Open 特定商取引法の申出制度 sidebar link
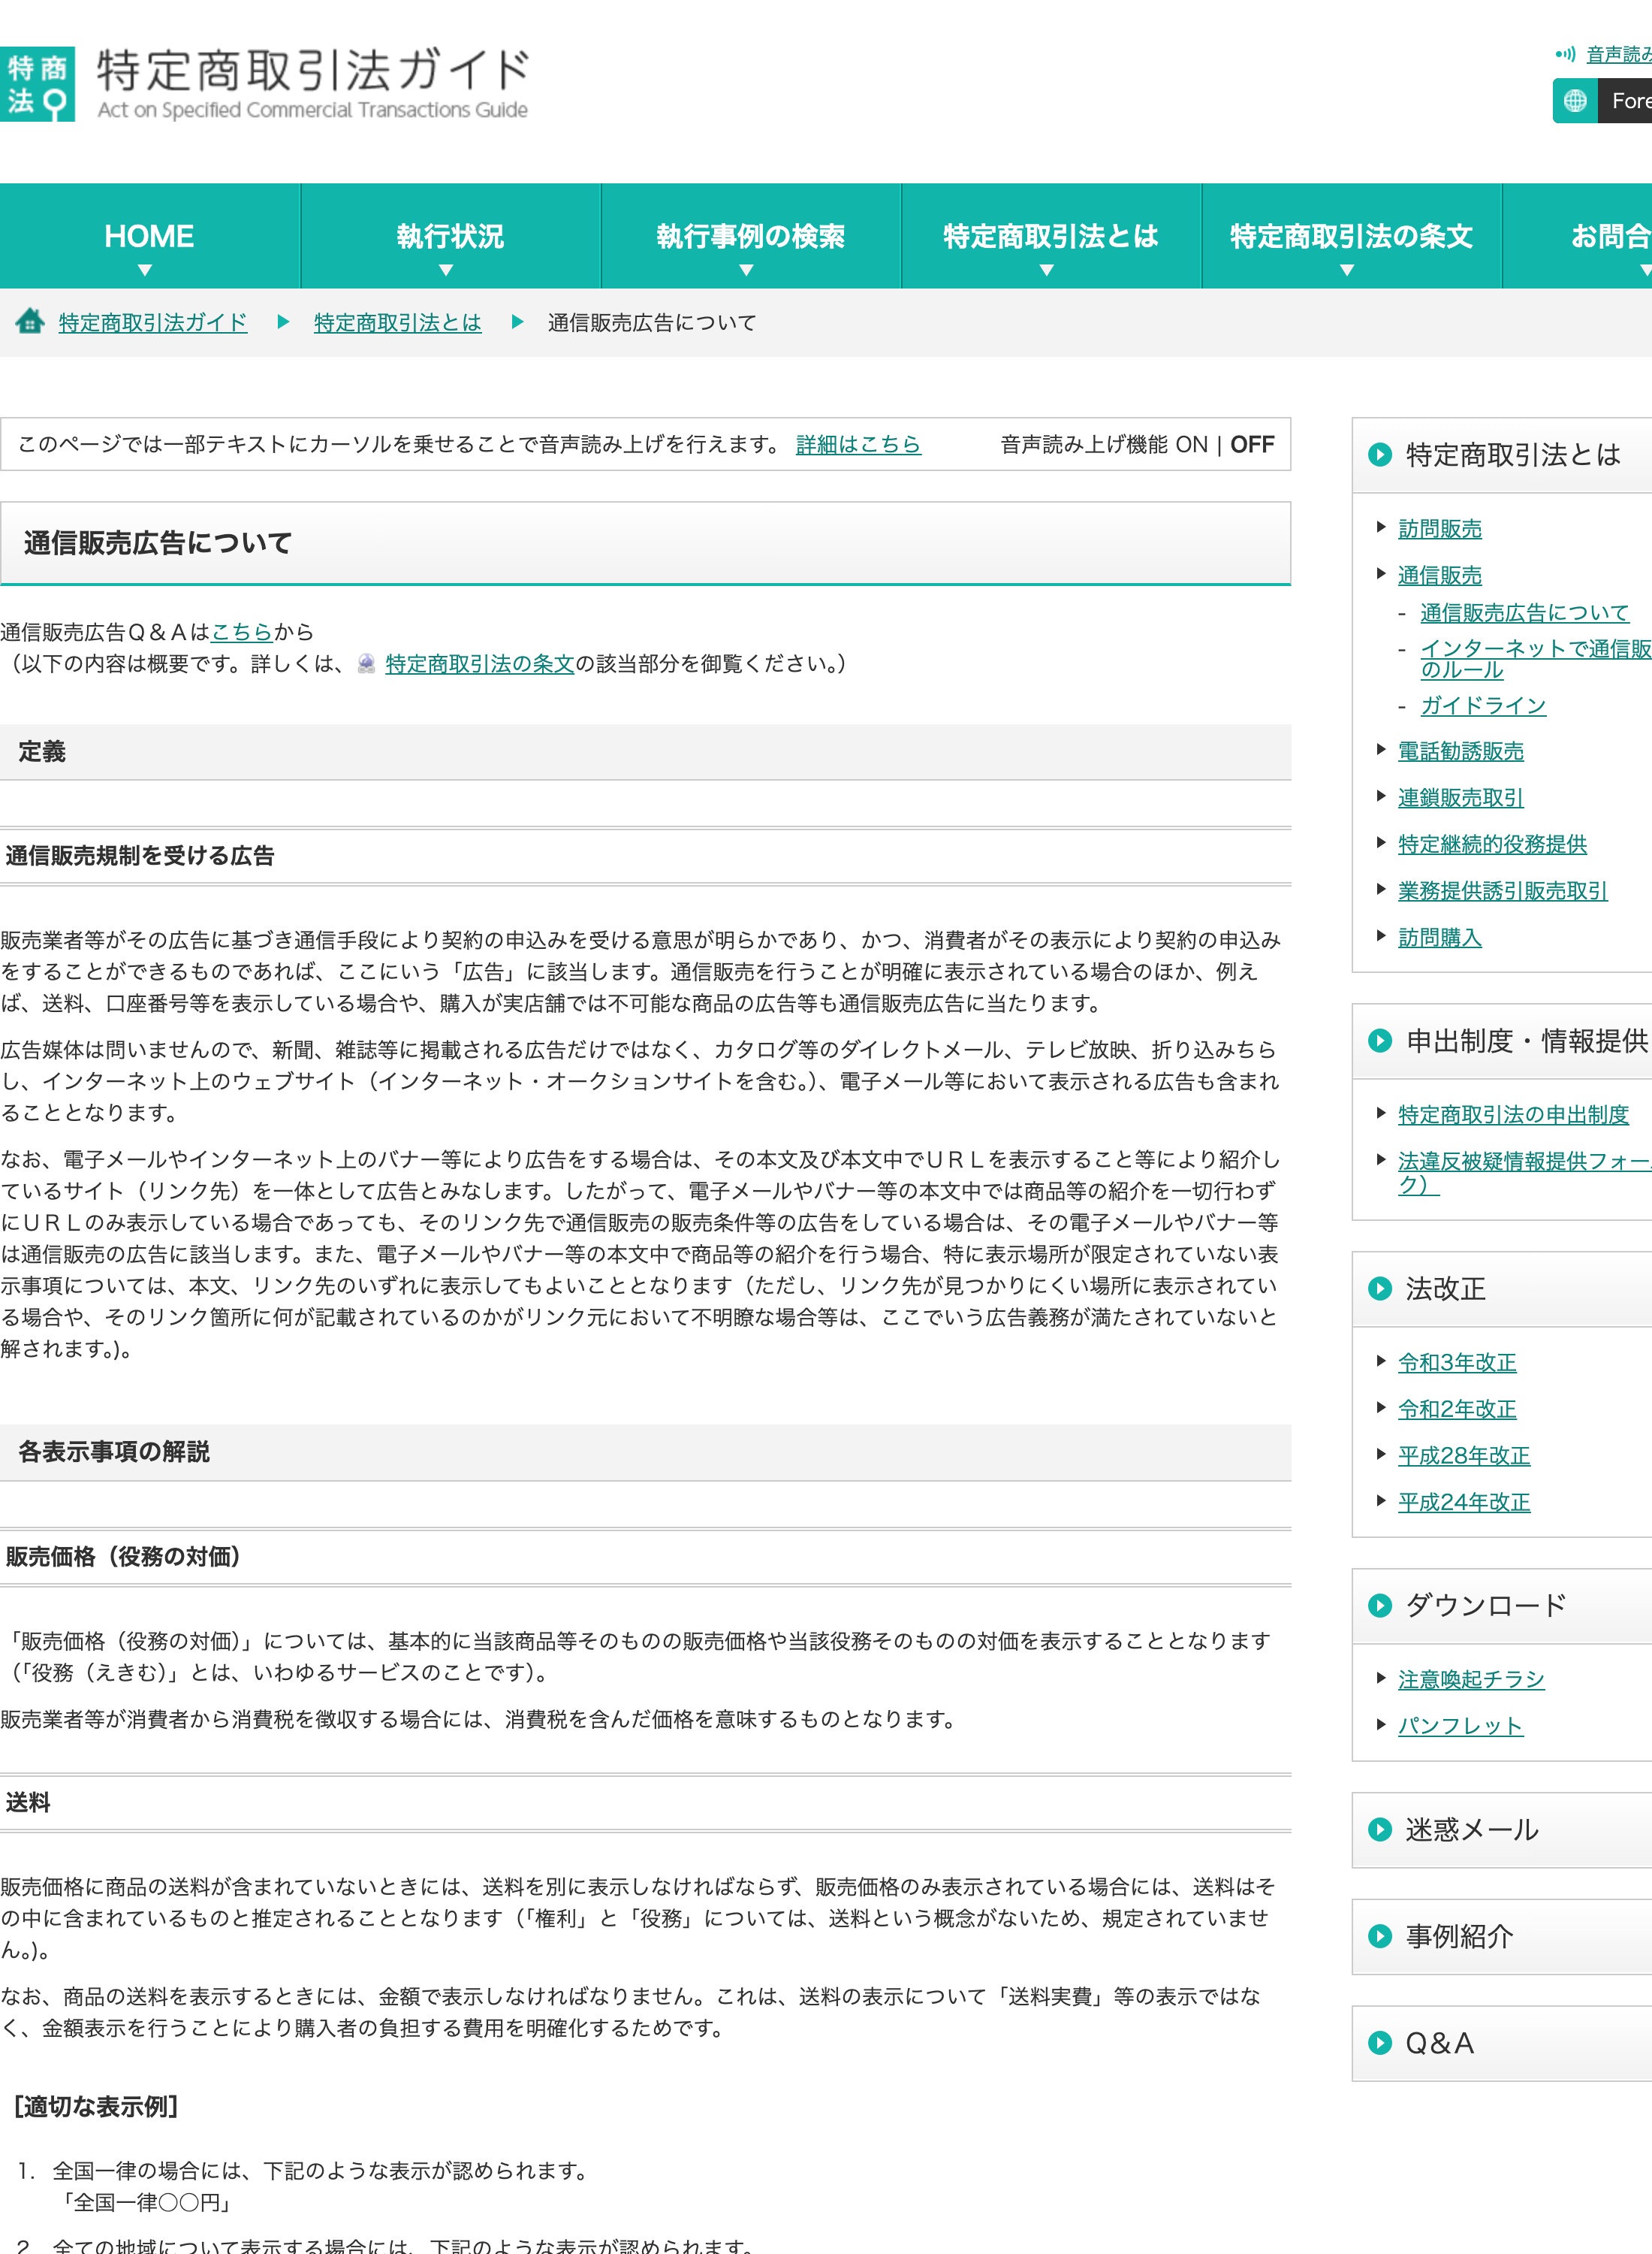 (1513, 1114)
